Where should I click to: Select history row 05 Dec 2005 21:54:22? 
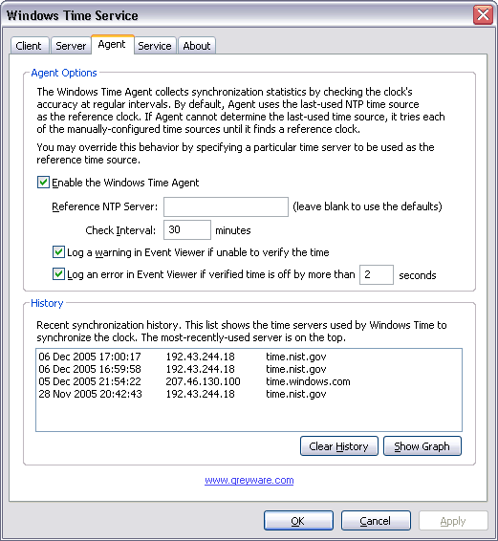coord(249,381)
